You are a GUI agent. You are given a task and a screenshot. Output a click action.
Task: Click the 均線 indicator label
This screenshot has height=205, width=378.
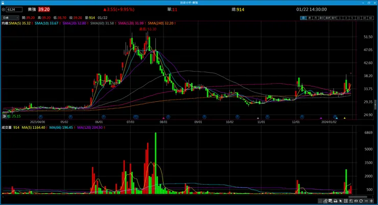5,23
